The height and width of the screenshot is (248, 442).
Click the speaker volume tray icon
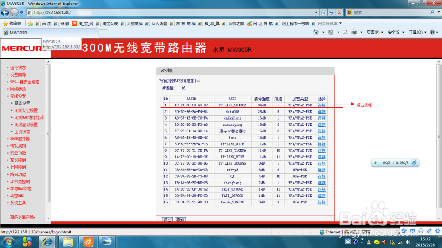(x=408, y=242)
